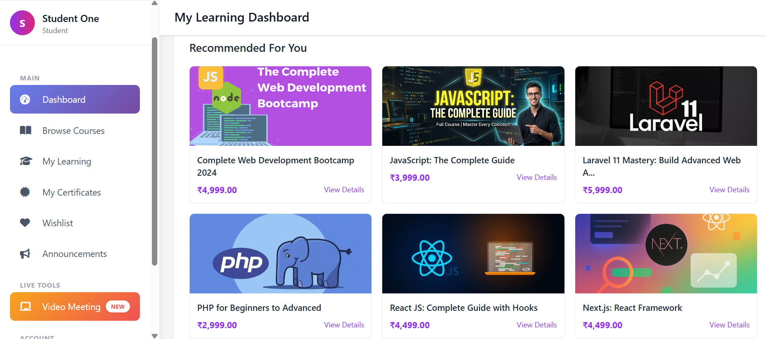
Task: Click the Dashboard gauge icon
Action: 25,99
